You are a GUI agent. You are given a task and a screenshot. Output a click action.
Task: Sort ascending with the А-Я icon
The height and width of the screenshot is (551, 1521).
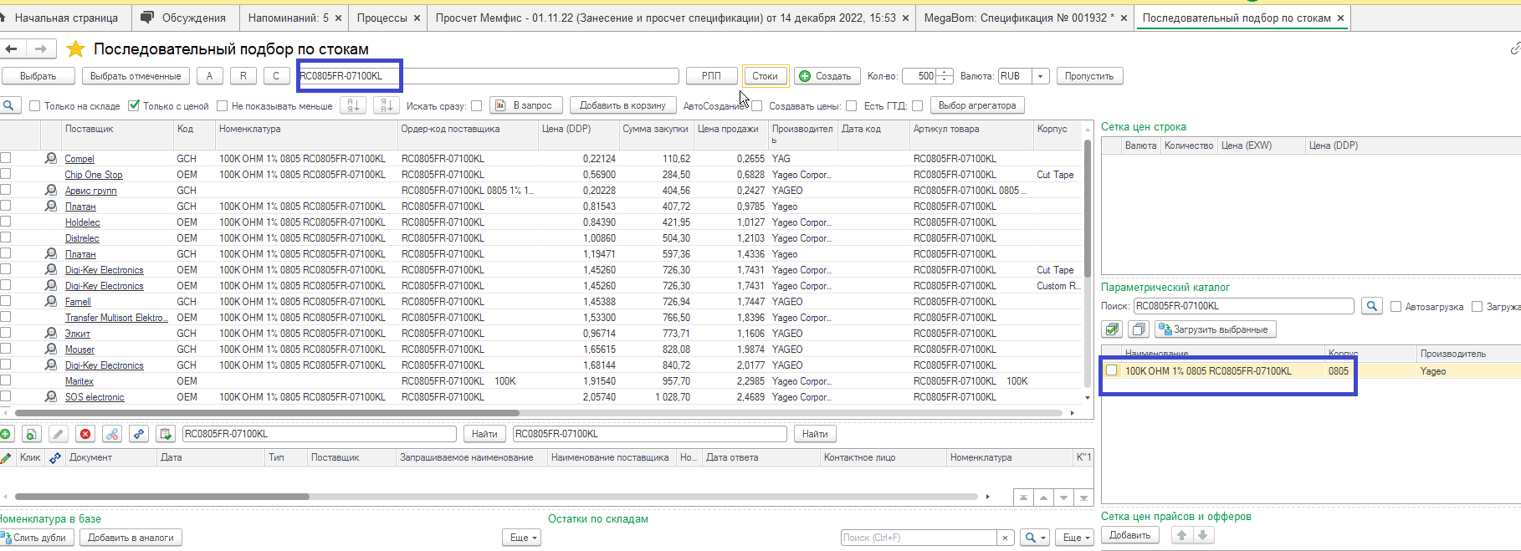353,105
